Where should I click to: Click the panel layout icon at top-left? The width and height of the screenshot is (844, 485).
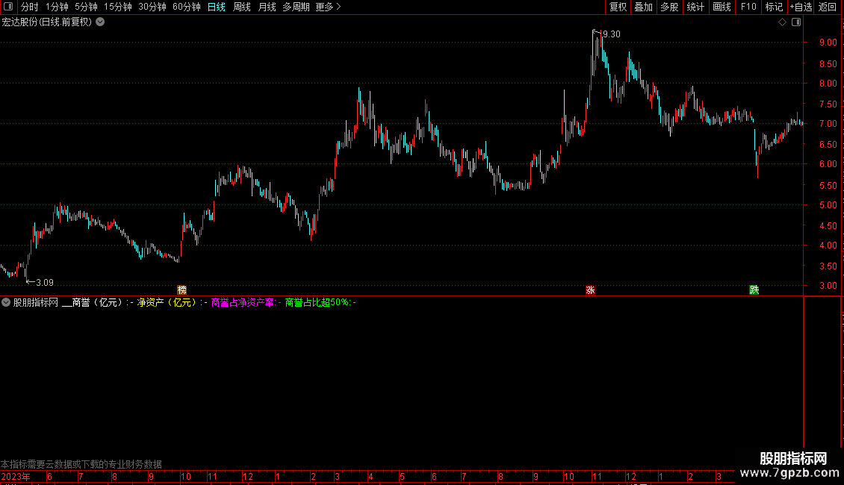click(x=8, y=7)
